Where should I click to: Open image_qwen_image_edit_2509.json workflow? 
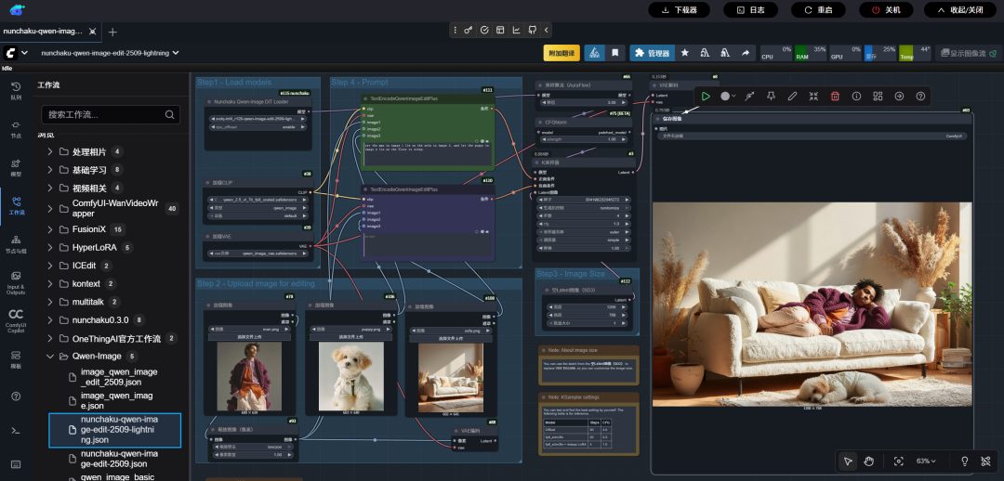pos(118,376)
